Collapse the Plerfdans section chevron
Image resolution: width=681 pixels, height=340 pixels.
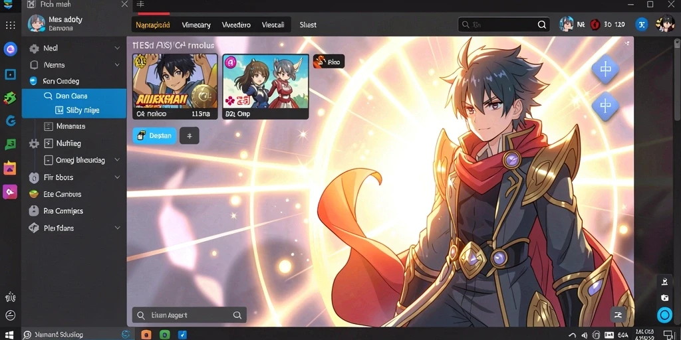pos(117,228)
